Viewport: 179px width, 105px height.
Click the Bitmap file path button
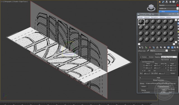tap(161, 83)
